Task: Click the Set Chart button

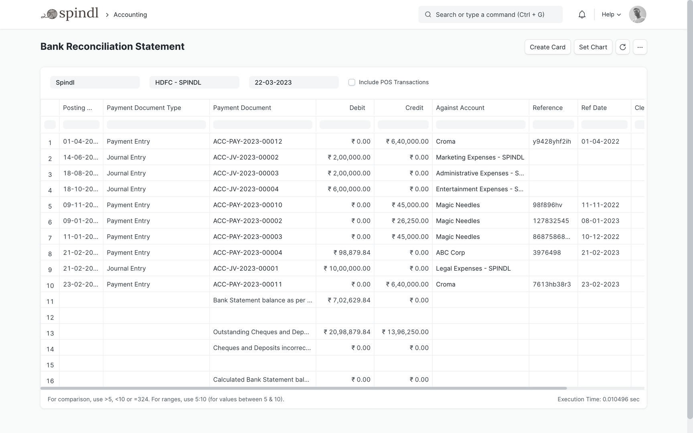Action: point(593,47)
